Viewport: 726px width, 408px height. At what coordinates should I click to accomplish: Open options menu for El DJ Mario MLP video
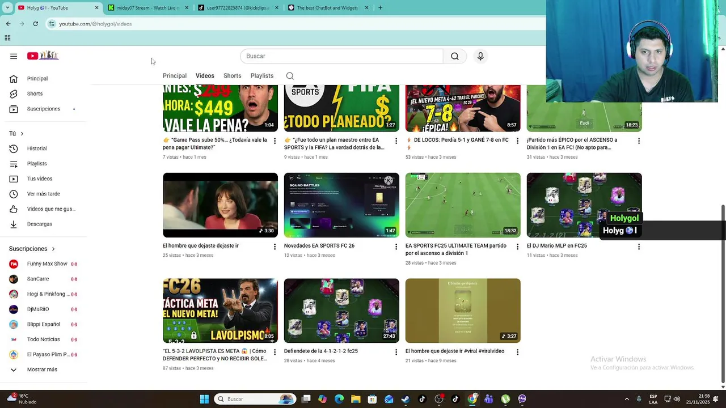click(639, 246)
